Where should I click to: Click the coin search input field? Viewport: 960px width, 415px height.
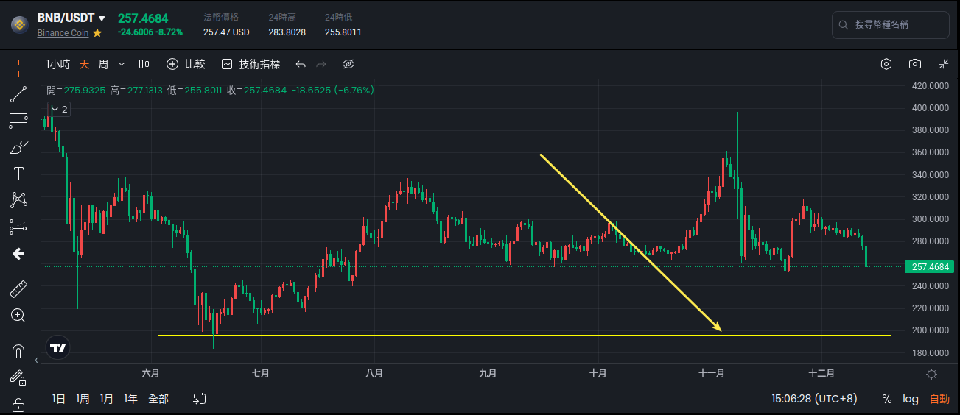(x=891, y=25)
